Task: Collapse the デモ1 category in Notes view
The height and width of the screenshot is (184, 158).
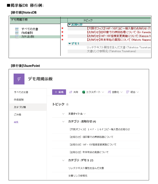Action: 69,44
